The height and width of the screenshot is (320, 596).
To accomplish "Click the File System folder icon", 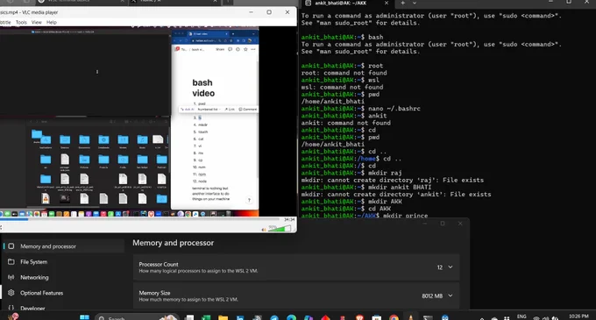I will [x=11, y=262].
